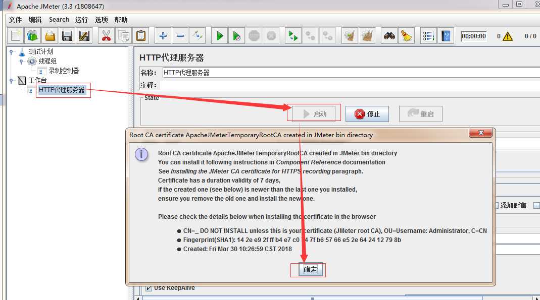Viewport: 540px width, 300px height.
Task: Reset search with yellow brush icon
Action: tap(406, 36)
